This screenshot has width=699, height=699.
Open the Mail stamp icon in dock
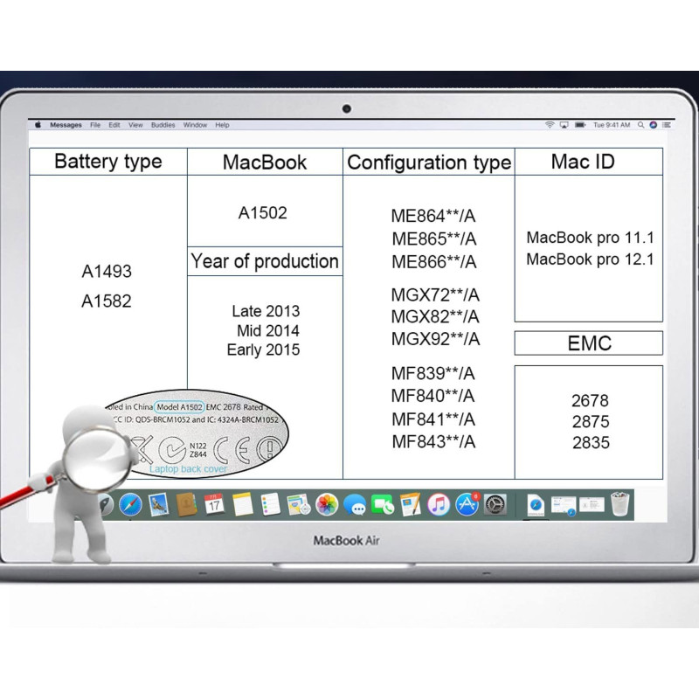[158, 505]
